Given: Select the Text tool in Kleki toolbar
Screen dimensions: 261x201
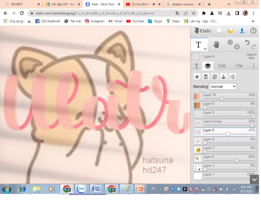Looking at the screenshot, I should 198,45.
